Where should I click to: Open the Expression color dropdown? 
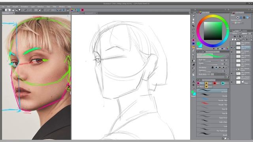point(238,23)
